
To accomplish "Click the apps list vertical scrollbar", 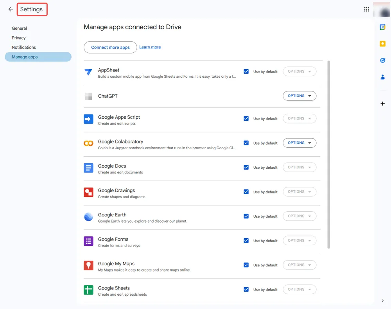I will pos(329,155).
